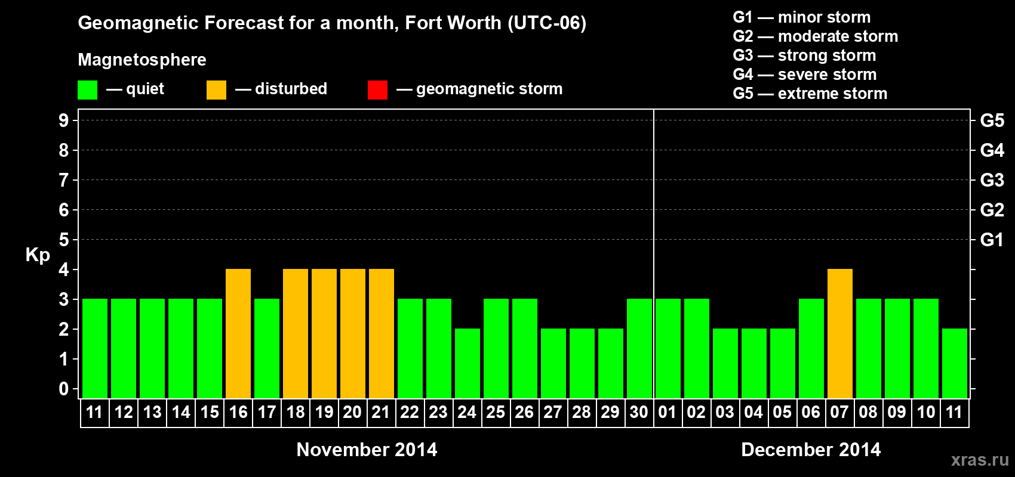Image resolution: width=1015 pixels, height=477 pixels.
Task: Click the chart title 'Geomagnetic Forecast for a month'
Action: click(x=238, y=23)
